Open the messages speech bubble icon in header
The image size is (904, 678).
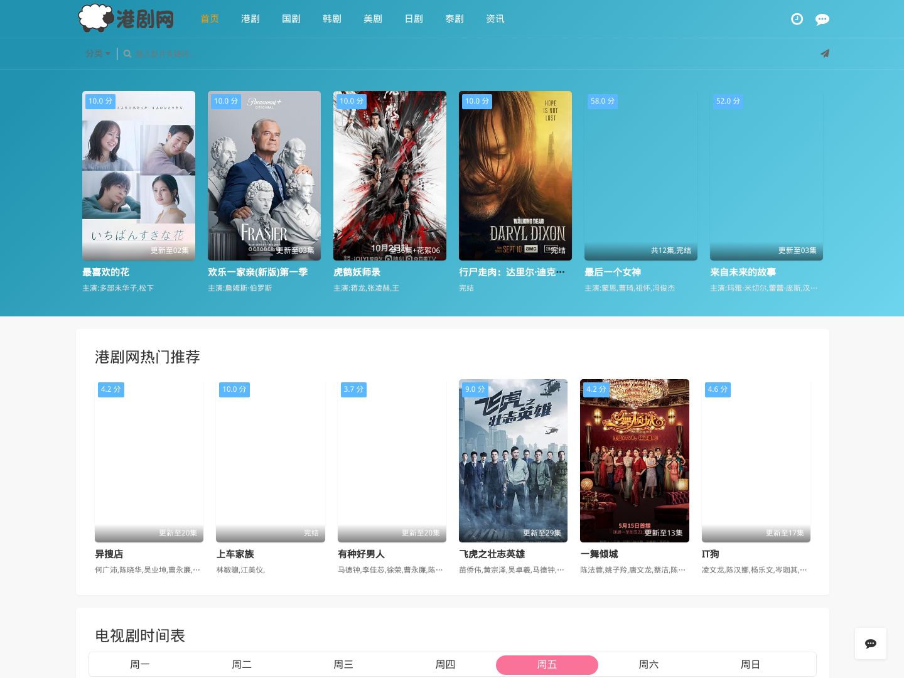coord(822,19)
